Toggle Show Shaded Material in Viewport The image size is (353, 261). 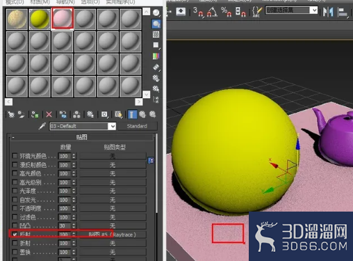[118, 114]
